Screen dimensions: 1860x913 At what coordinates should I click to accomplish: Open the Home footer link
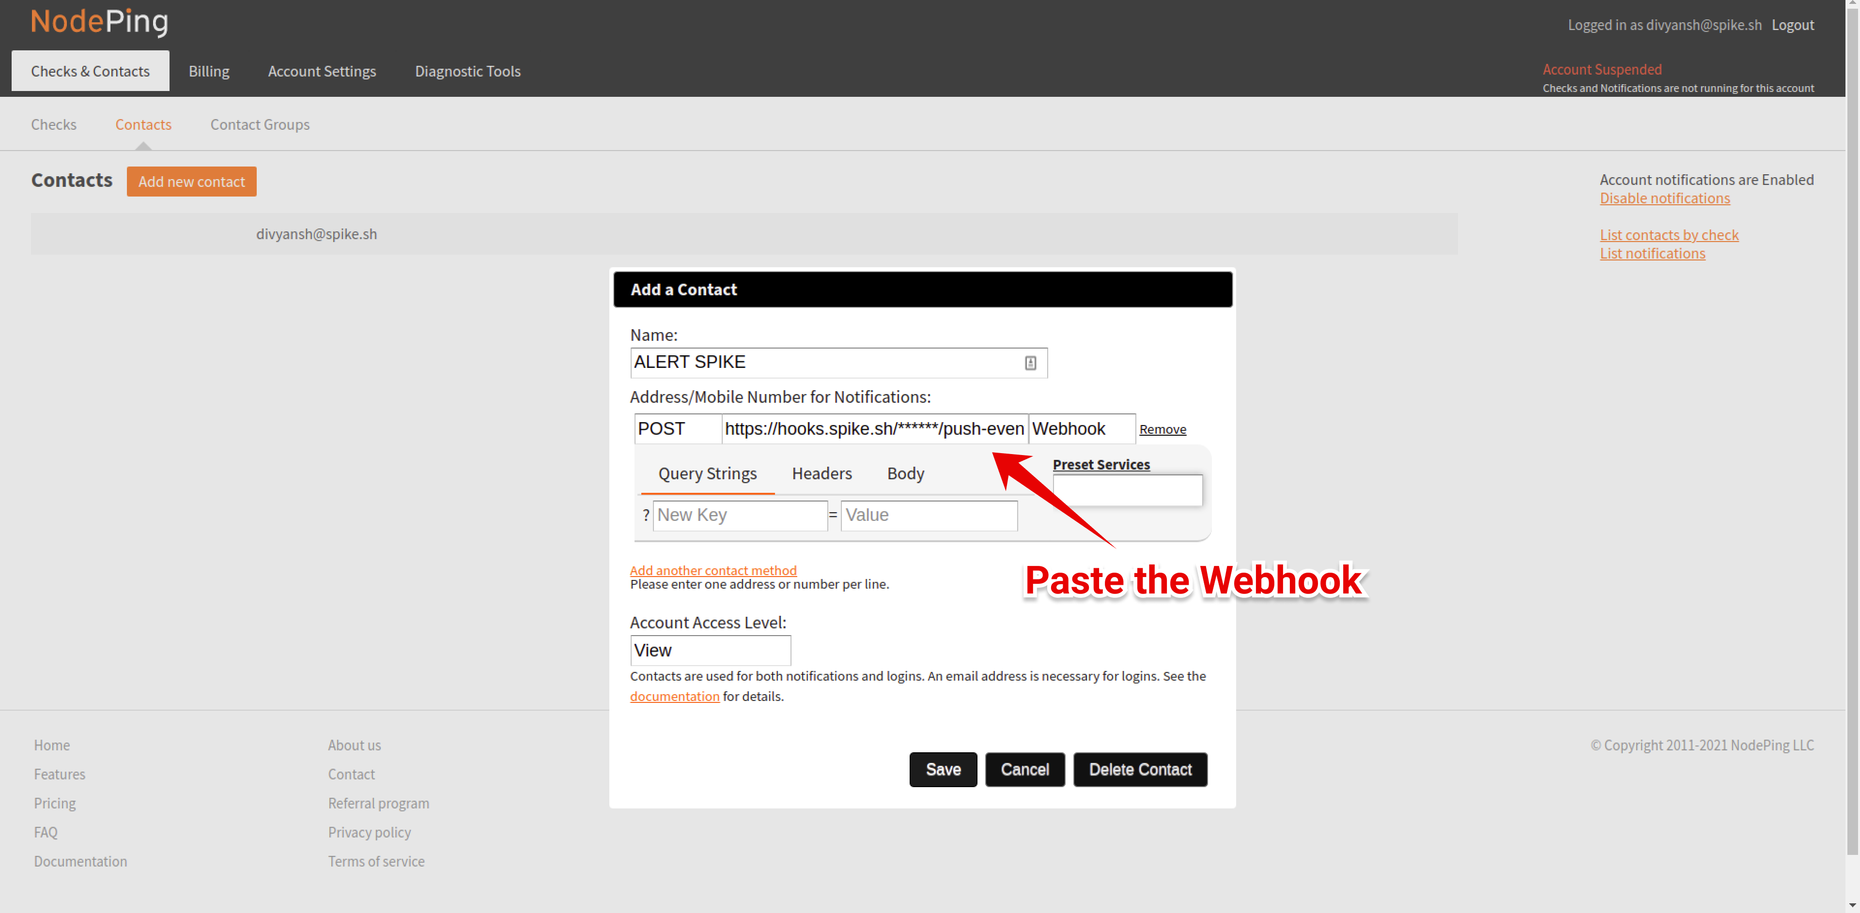[x=52, y=745]
